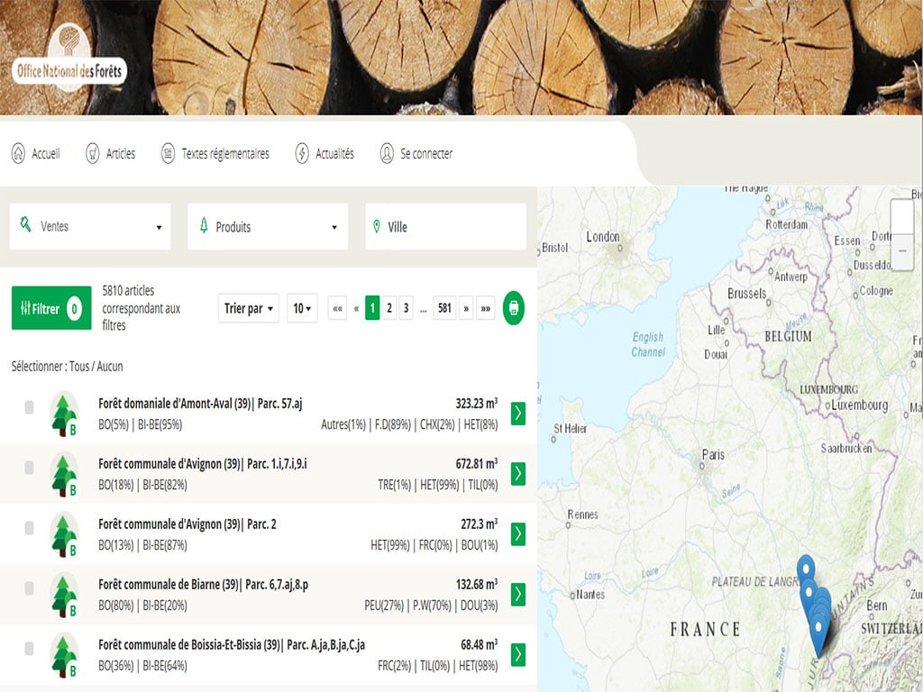Click the Ville location input field
This screenshot has width=923, height=692.
point(445,226)
